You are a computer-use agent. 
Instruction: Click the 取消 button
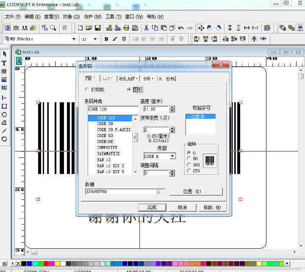pyautogui.click(x=182, y=208)
